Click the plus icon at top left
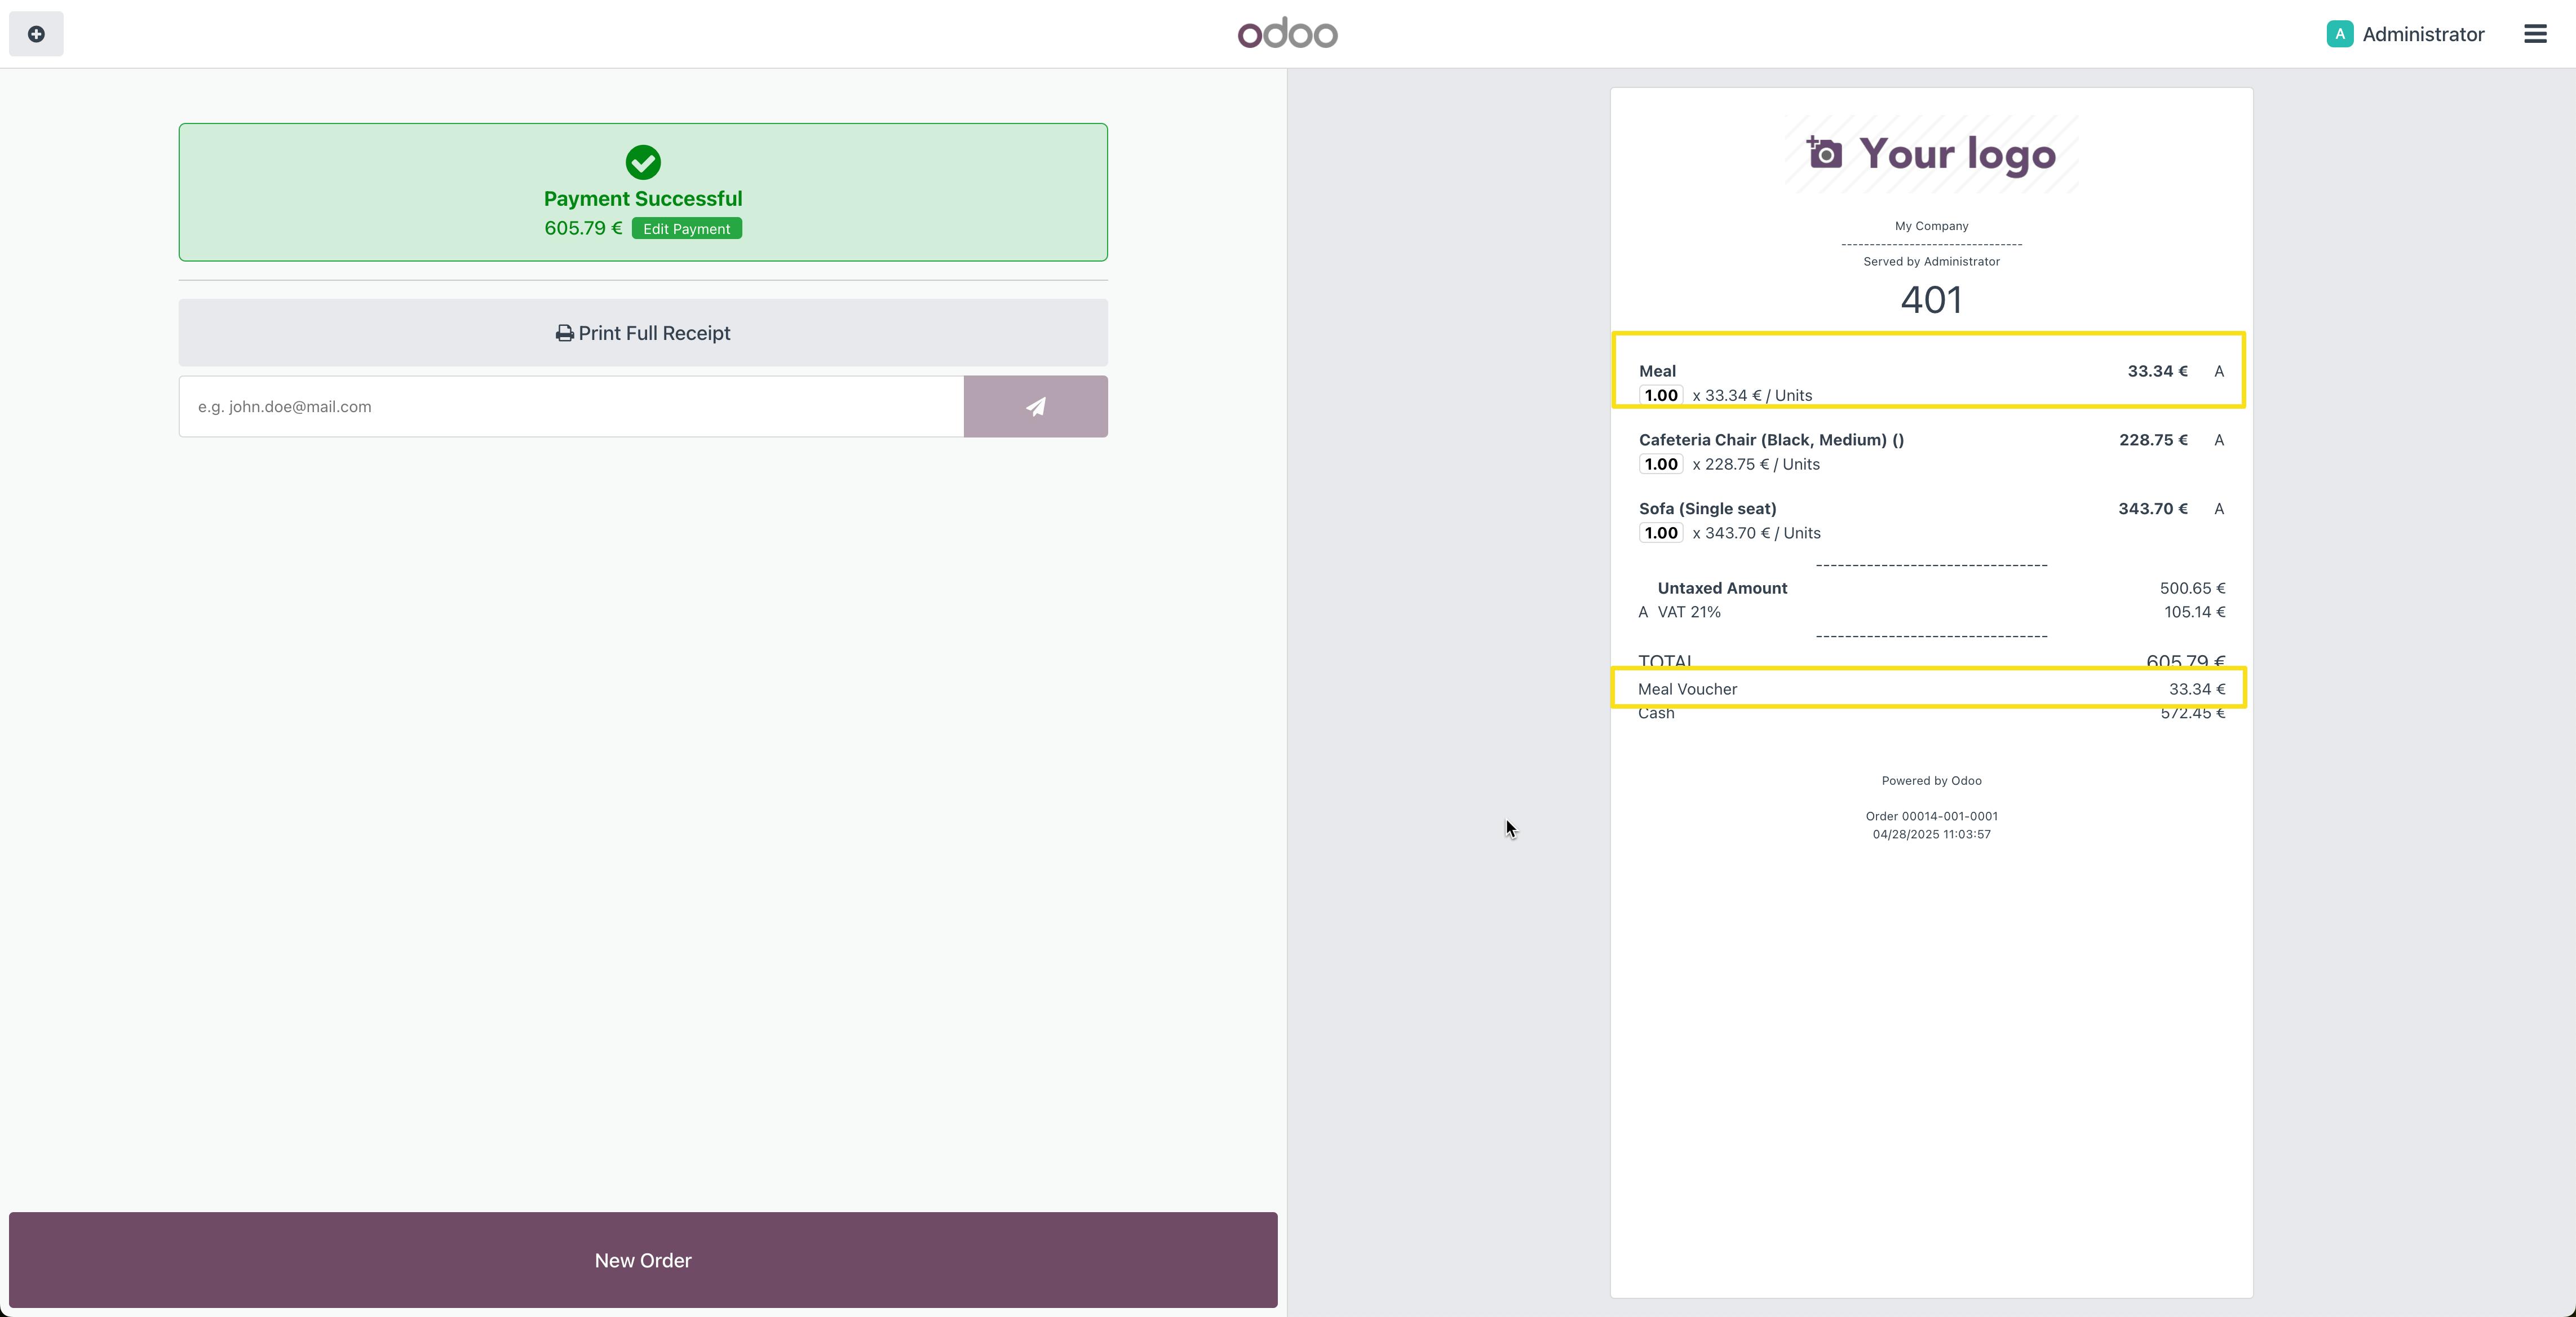The image size is (2576, 1317). coord(36,34)
